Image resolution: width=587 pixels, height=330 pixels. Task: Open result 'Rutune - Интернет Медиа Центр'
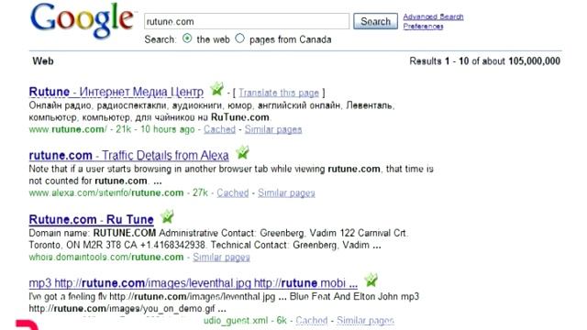pyautogui.click(x=116, y=92)
